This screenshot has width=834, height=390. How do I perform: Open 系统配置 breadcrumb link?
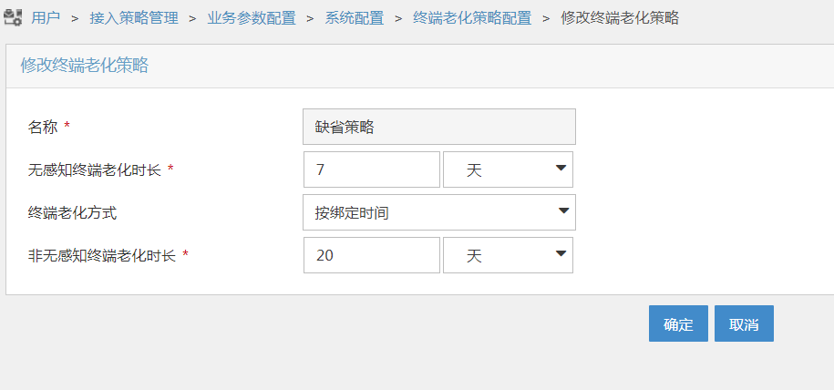pos(354,18)
